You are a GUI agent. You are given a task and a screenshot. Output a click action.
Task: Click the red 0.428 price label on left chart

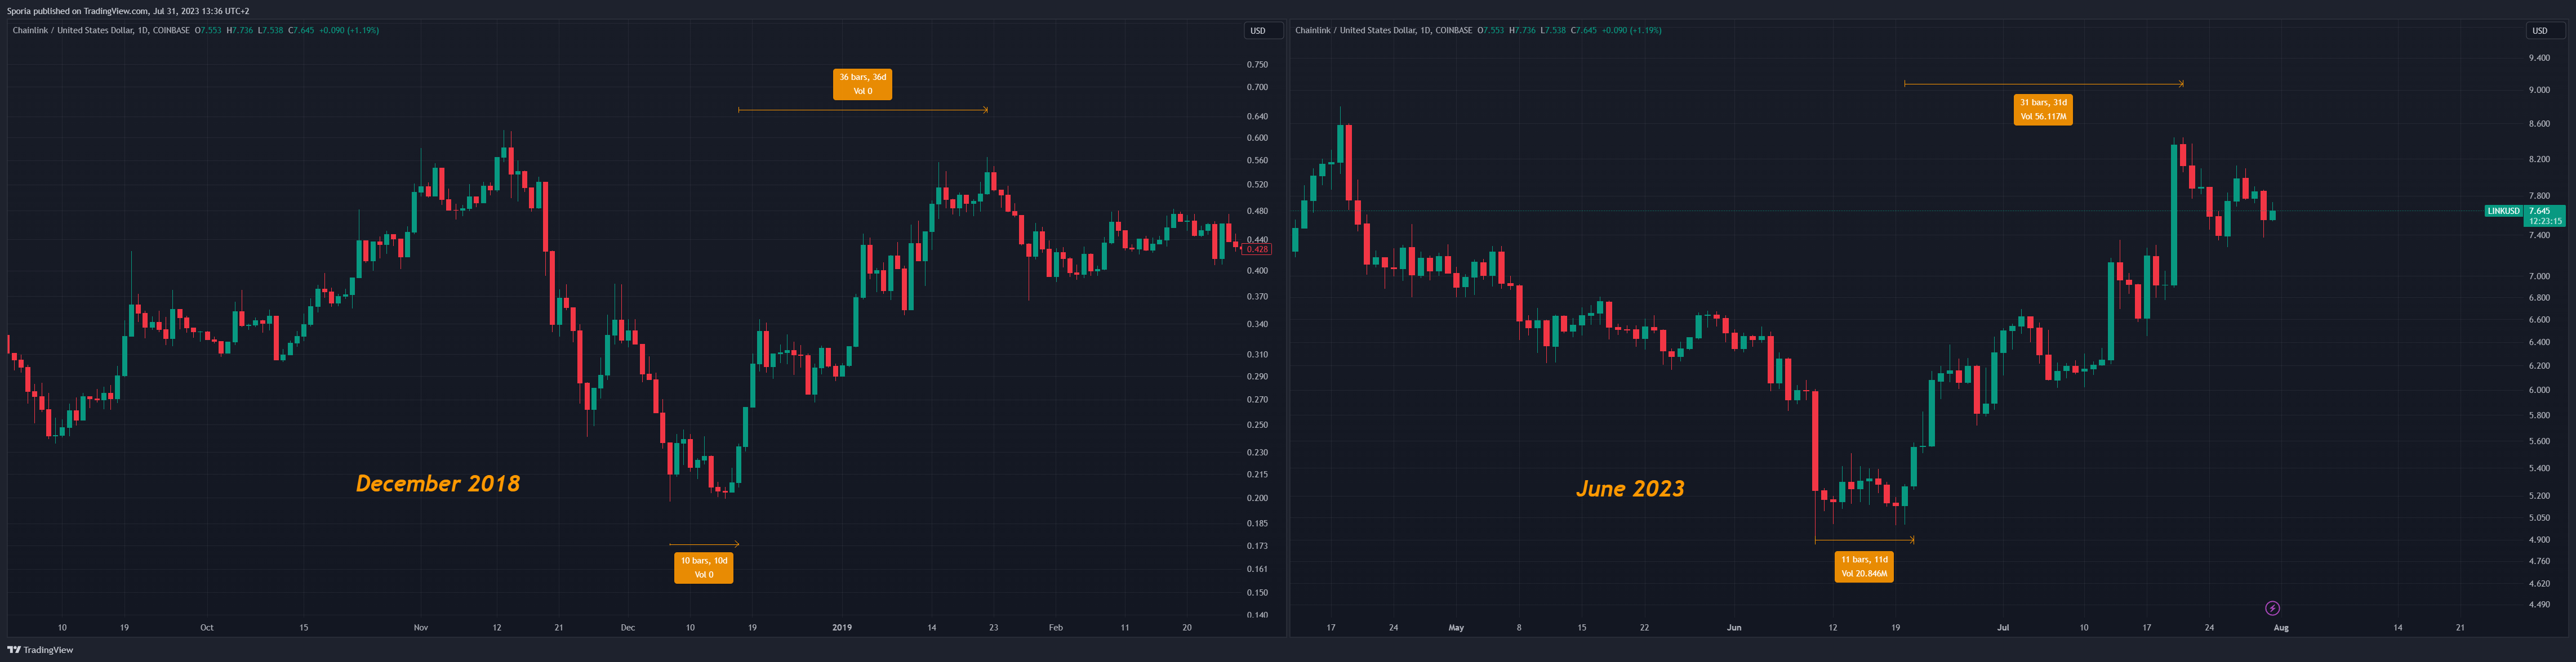(x=1257, y=249)
